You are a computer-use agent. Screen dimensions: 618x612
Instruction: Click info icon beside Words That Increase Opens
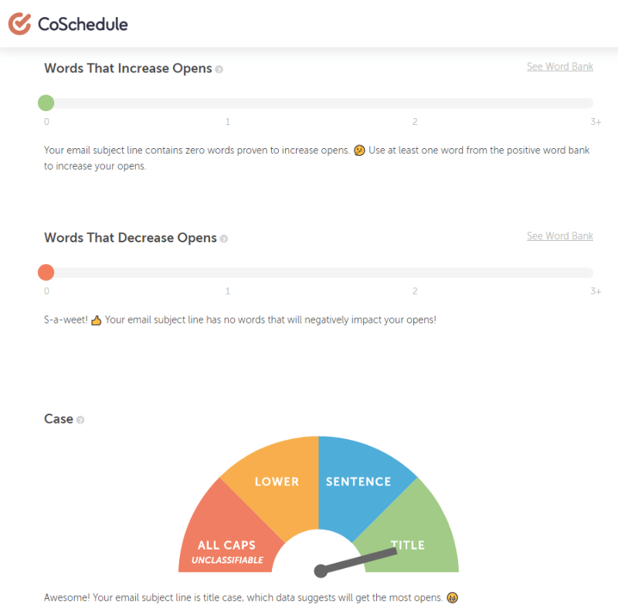pyautogui.click(x=219, y=69)
